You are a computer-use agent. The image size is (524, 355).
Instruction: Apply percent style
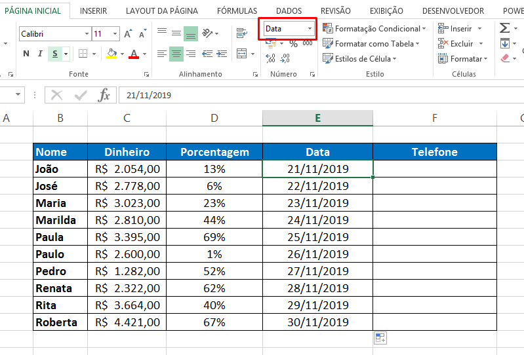(293, 44)
